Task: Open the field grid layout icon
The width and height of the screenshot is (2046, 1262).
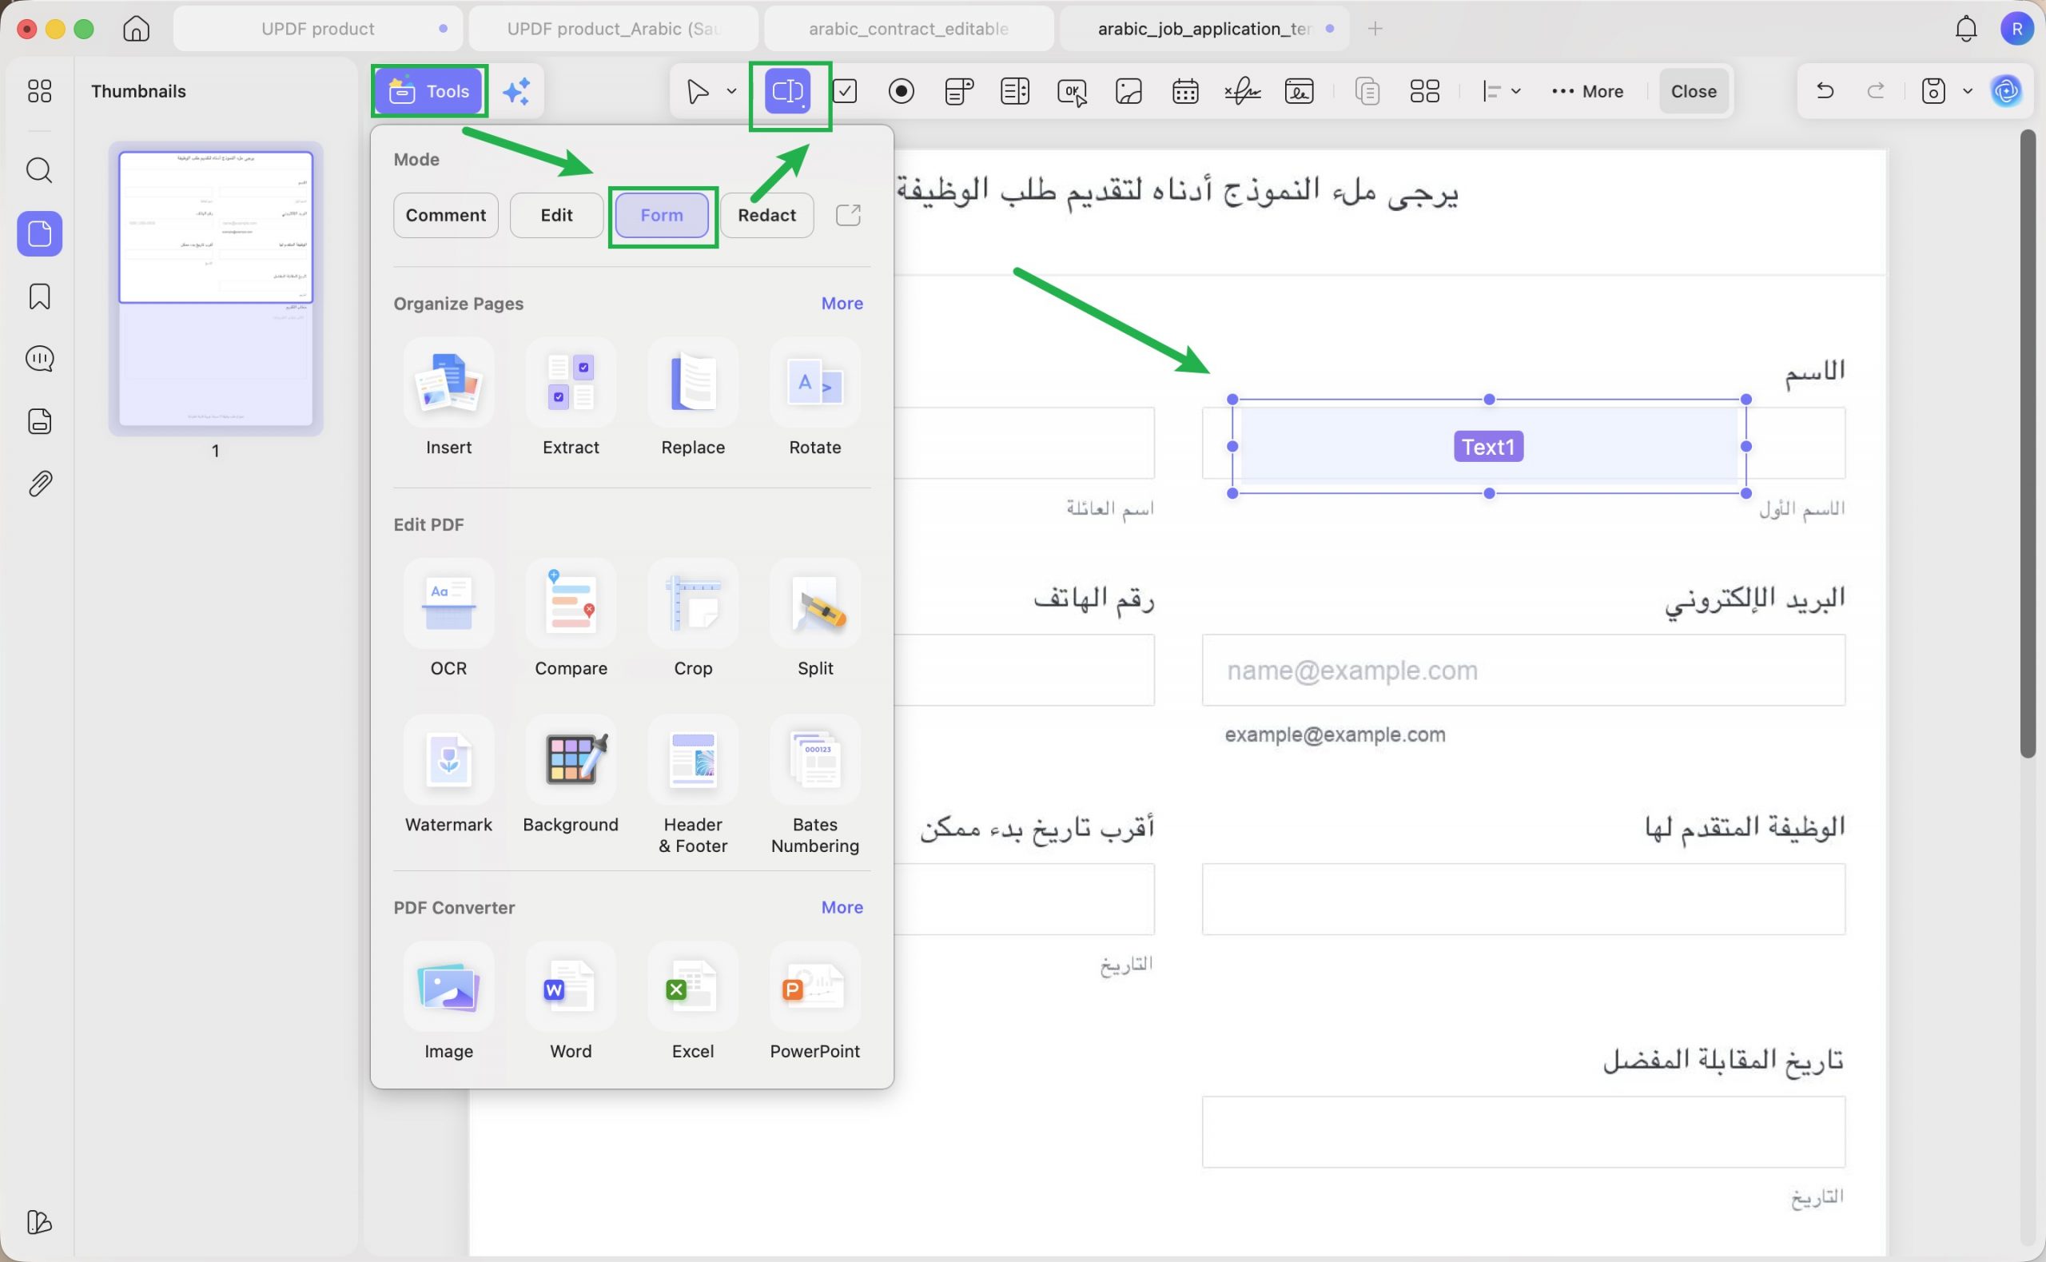Action: coord(1424,91)
